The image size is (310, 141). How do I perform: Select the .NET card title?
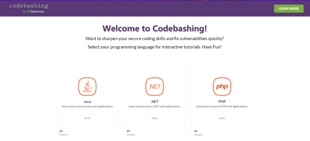[155, 102]
